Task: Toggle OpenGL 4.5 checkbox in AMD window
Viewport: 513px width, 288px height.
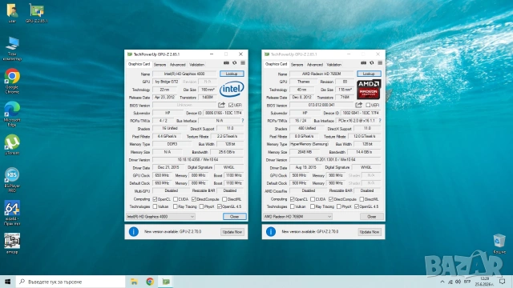Action: pos(357,206)
